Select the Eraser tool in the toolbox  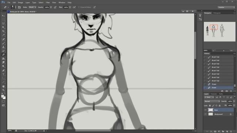(3, 55)
